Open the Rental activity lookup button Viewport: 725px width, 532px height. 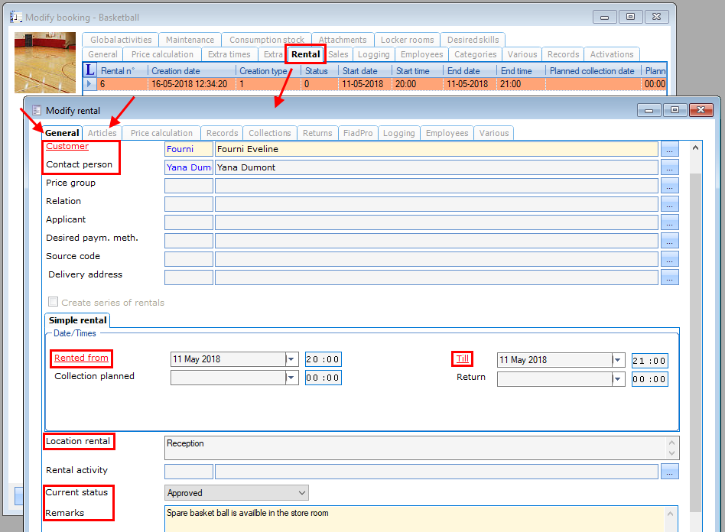[669, 472]
